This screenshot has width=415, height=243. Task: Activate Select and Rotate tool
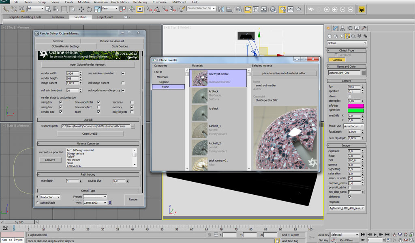(x=89, y=9)
